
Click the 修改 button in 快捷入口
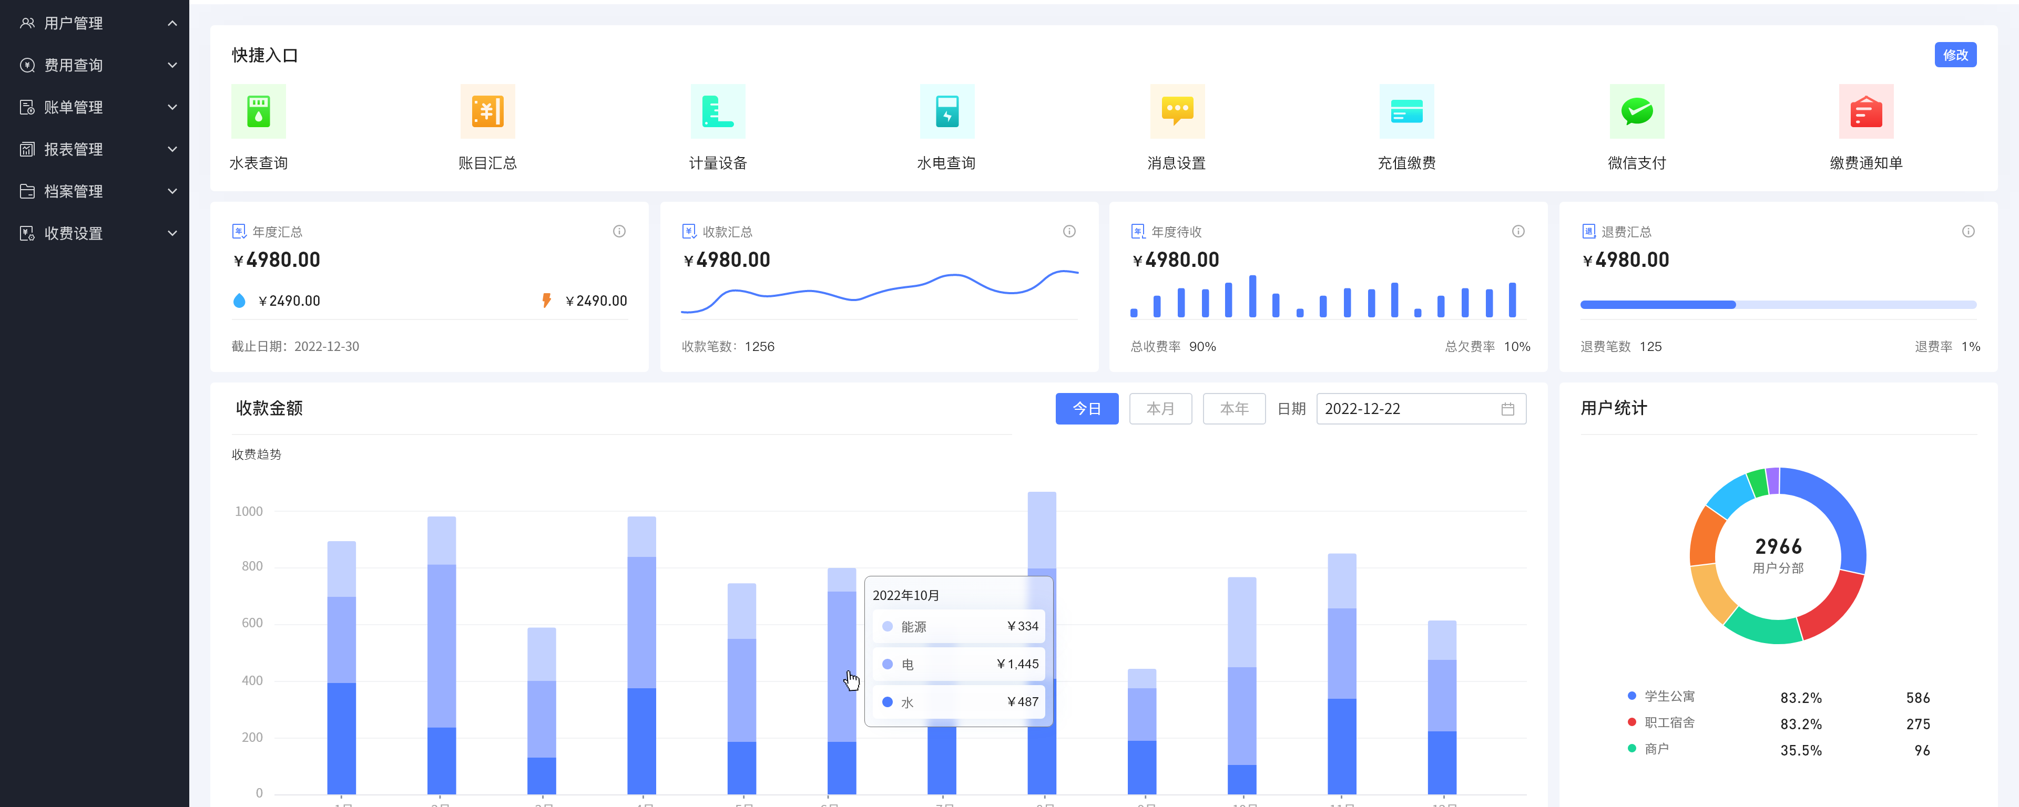click(x=1955, y=55)
